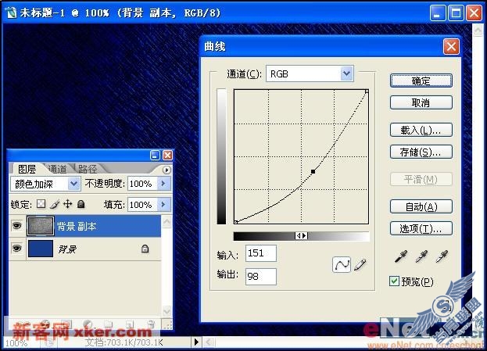Click layers list scrollbar up arrow
487x351 pixels.
(167, 222)
